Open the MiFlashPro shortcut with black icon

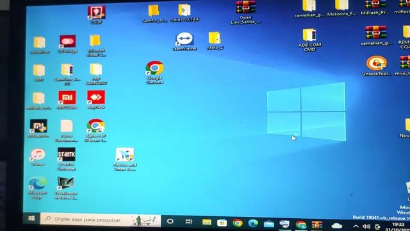coord(38,128)
